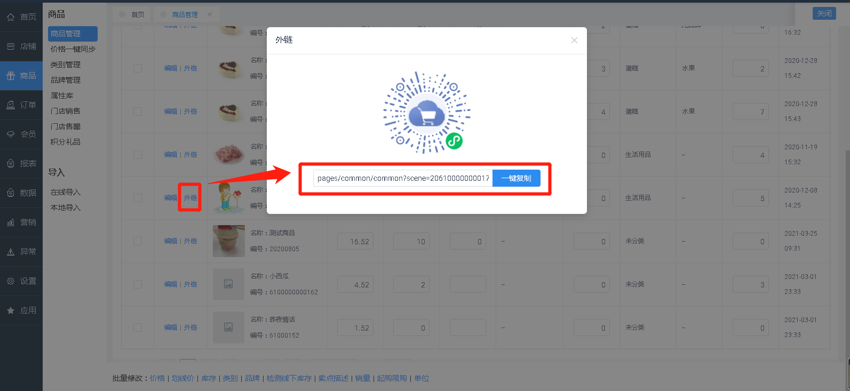This screenshot has height=391, width=850.
Task: Open the 异常 sidebar section
Action: pyautogui.click(x=21, y=252)
